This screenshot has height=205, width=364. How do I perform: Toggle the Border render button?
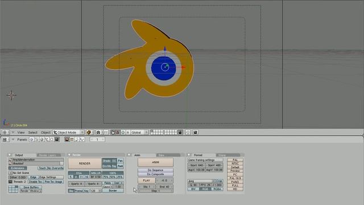[x=113, y=191]
